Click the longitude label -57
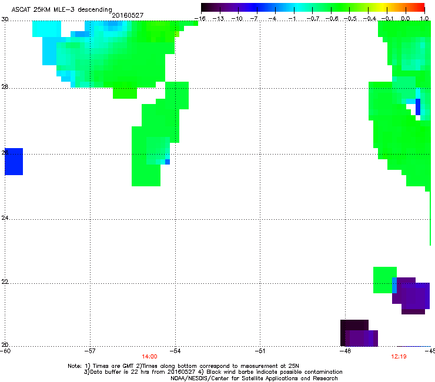Image resolution: width=435 pixels, height=382 pixels. click(x=90, y=351)
